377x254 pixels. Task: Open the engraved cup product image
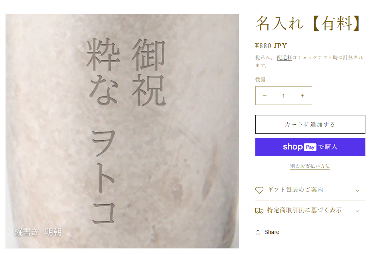click(x=122, y=131)
